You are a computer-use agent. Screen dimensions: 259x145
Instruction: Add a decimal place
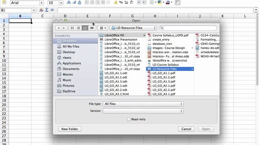(126, 2)
